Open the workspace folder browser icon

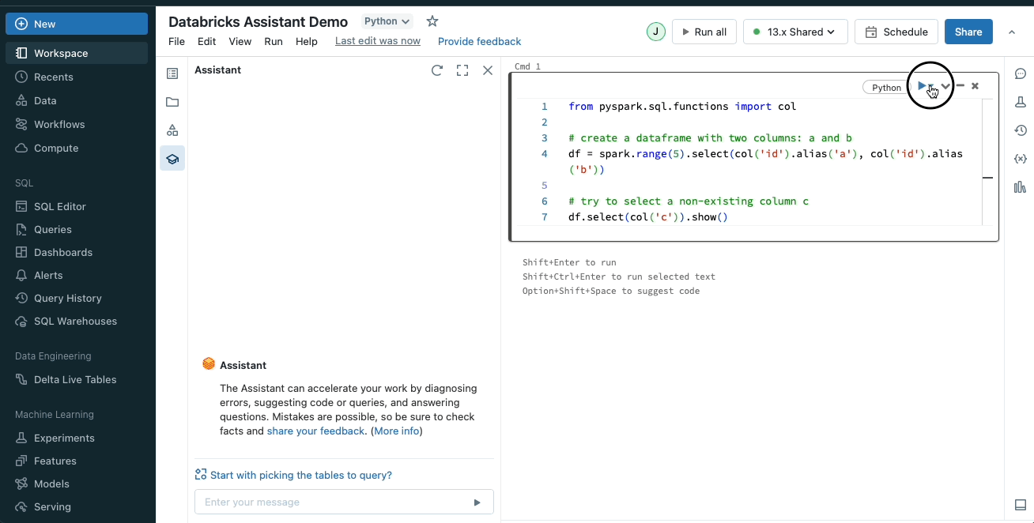(x=172, y=102)
